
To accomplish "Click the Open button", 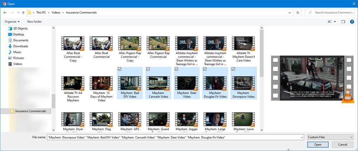I will click(x=318, y=145).
